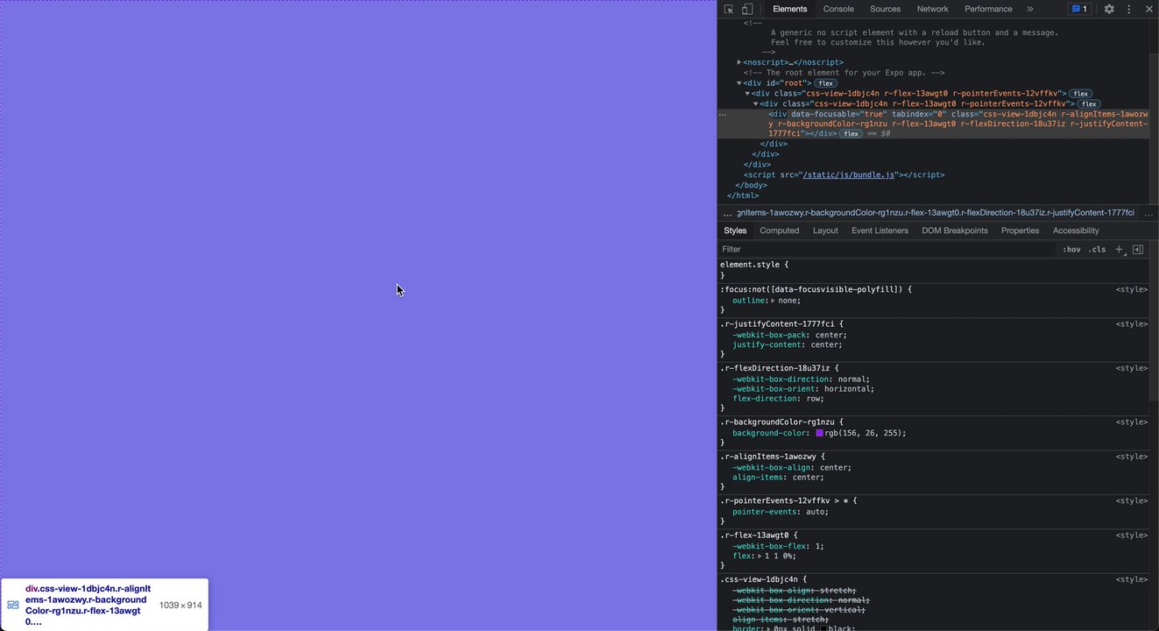Image resolution: width=1159 pixels, height=631 pixels.
Task: Open color swatch beside border black value
Action: 823,627
